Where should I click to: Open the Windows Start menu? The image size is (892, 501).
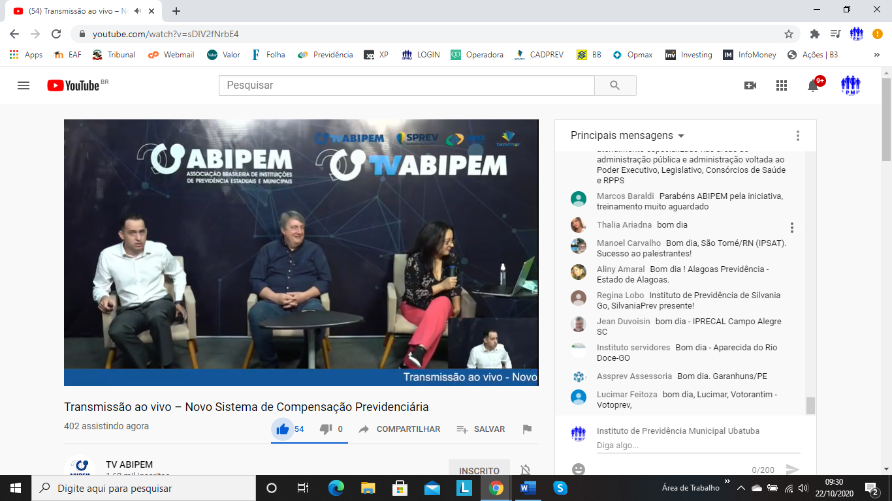[x=16, y=488]
